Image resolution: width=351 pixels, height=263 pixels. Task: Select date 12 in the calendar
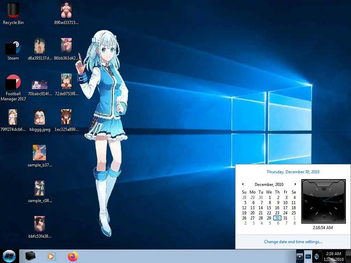(x=244, y=208)
